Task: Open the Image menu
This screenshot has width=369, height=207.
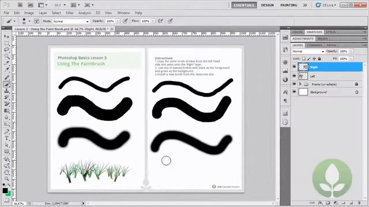Action: (x=29, y=13)
